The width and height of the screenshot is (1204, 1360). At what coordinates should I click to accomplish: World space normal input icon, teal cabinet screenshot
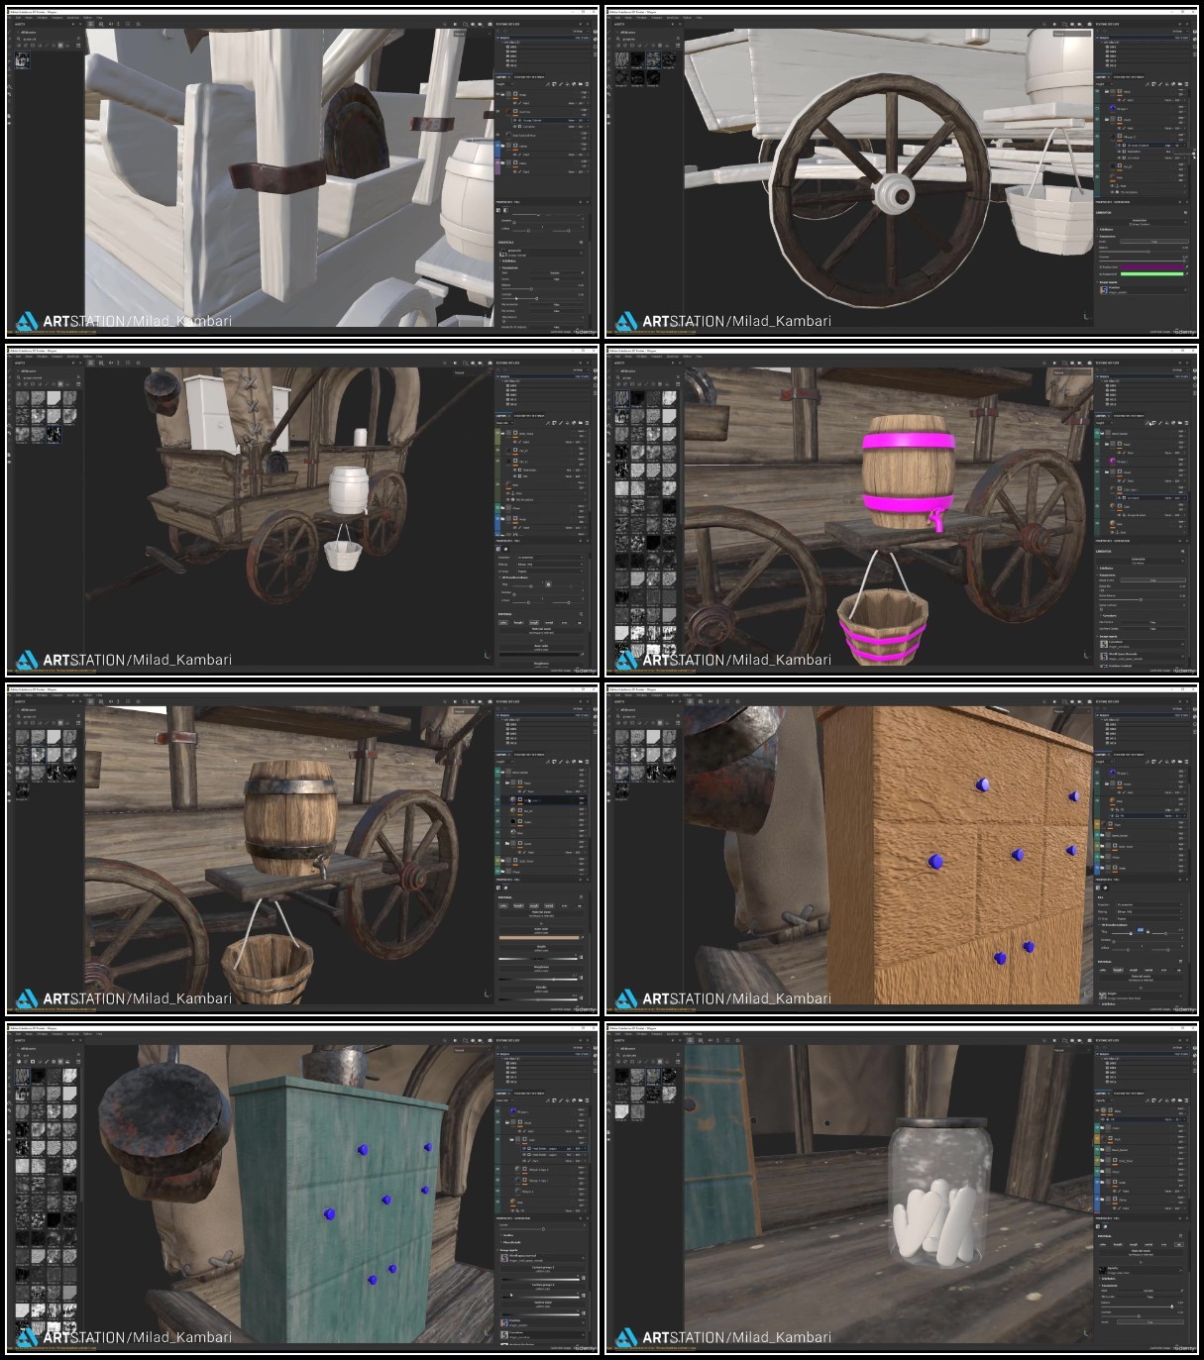[504, 1258]
